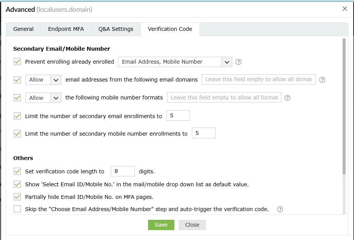Uncheck Prevent enrolling already enrolled checkbox

(x=17, y=62)
